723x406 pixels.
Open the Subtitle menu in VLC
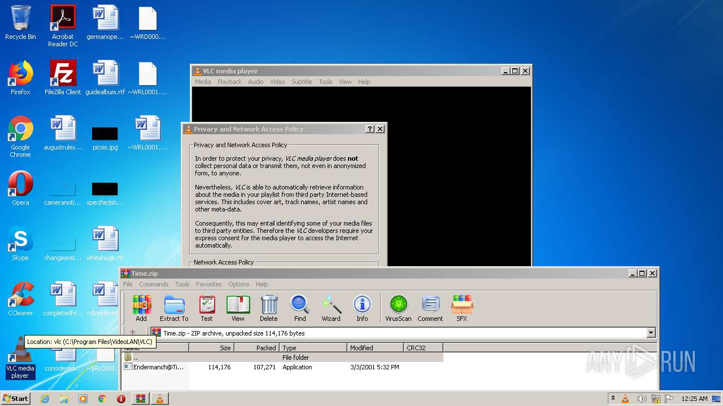[302, 82]
